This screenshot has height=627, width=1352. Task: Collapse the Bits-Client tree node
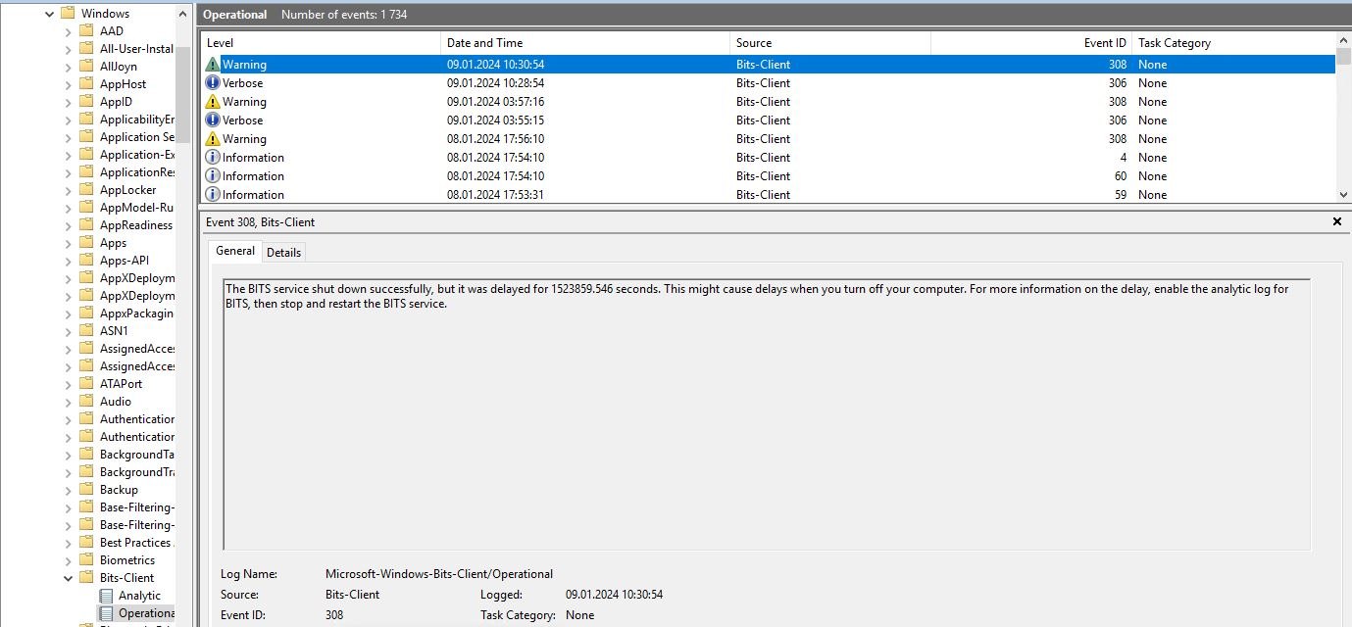click(68, 578)
